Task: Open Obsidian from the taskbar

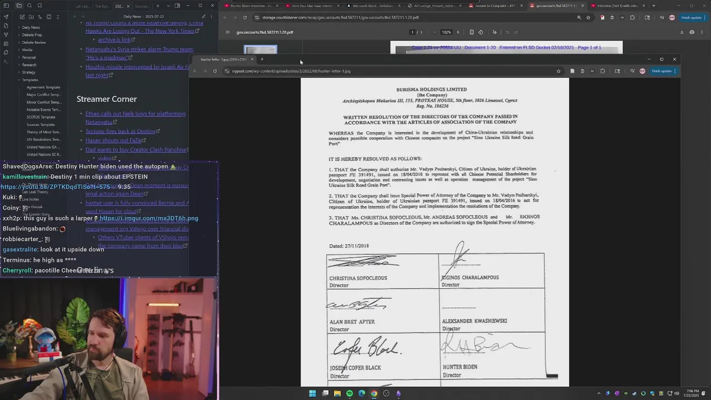Action: (x=398, y=393)
